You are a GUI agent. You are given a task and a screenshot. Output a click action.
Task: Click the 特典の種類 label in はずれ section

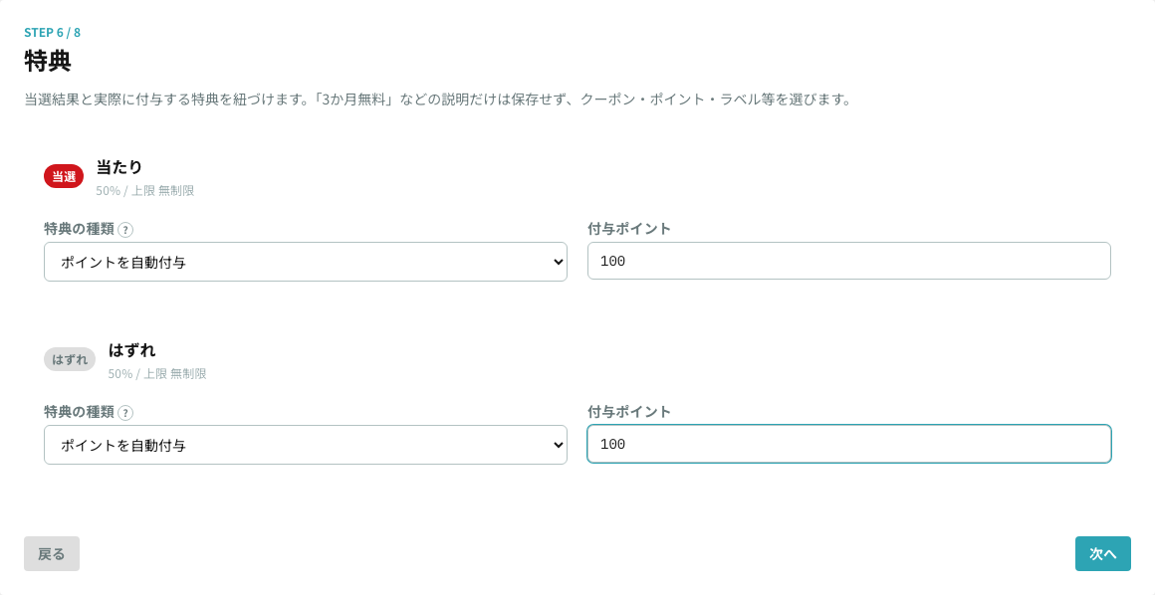click(x=80, y=412)
